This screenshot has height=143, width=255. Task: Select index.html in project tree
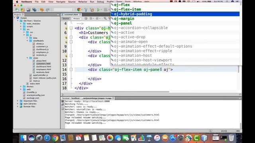(35, 84)
